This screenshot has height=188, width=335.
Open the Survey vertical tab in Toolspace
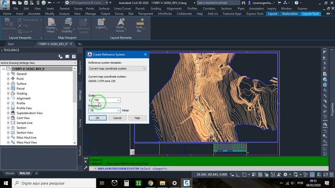pos(80,123)
